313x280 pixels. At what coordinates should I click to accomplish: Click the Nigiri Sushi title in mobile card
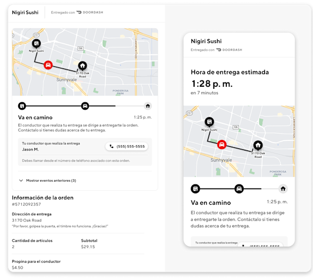point(206,41)
